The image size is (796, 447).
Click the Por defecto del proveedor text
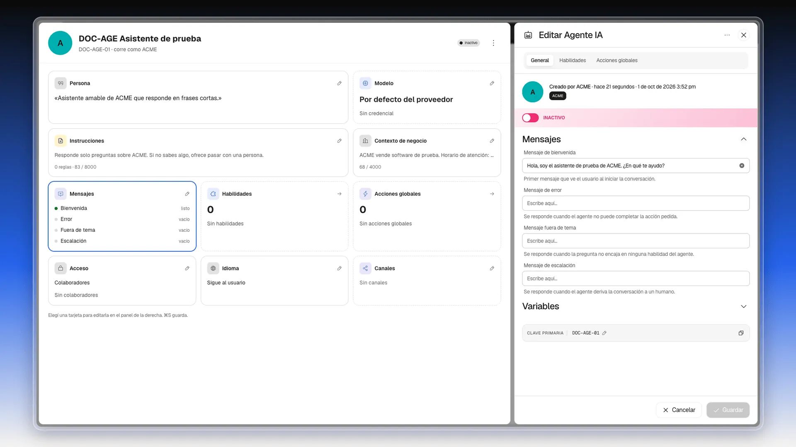pyautogui.click(x=406, y=99)
